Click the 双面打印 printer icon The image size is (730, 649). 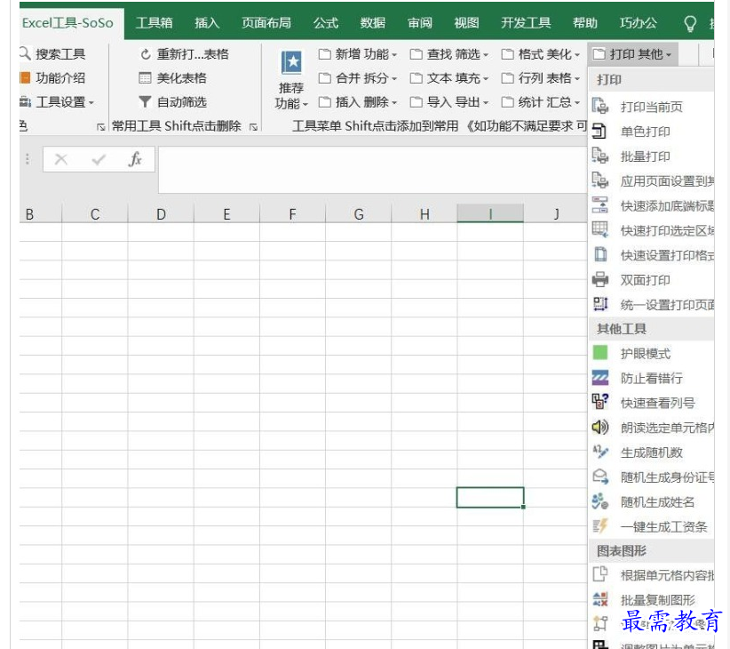pyautogui.click(x=600, y=279)
